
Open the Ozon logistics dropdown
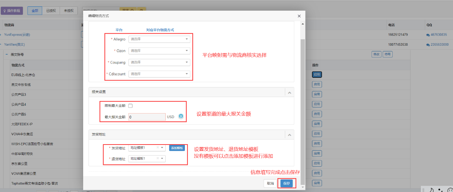coord(159,51)
